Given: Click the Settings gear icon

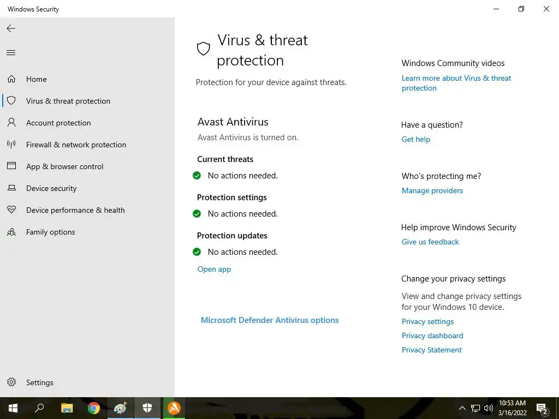Looking at the screenshot, I should (x=11, y=382).
